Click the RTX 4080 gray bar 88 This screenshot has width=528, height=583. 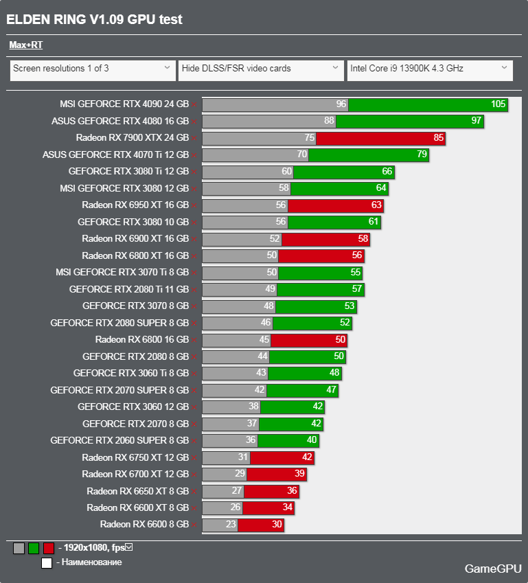pyautogui.click(x=269, y=122)
